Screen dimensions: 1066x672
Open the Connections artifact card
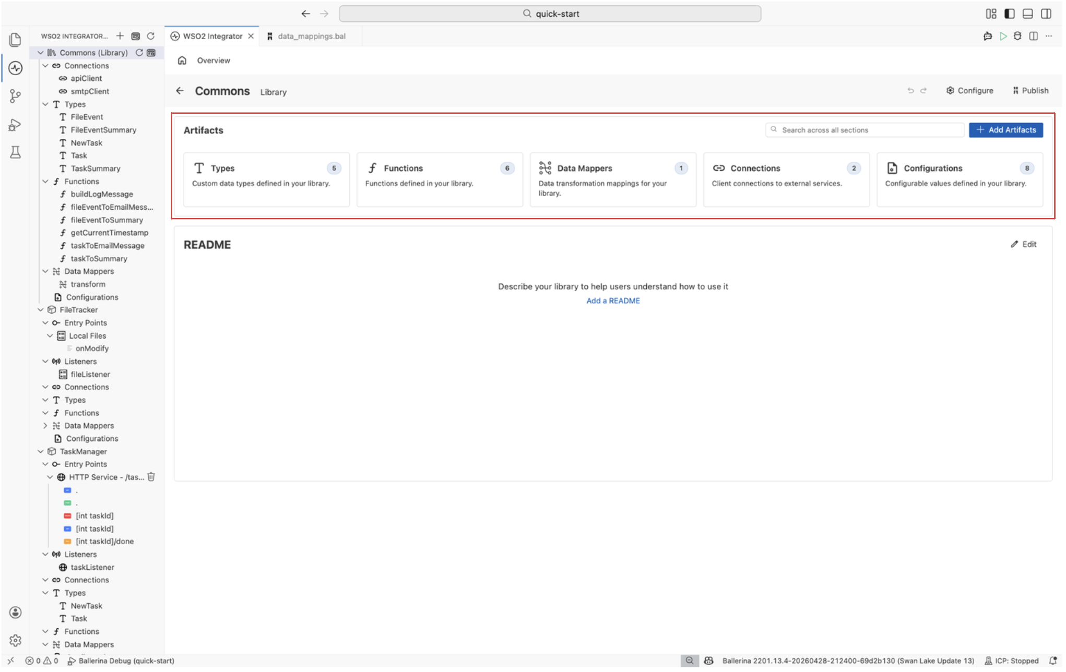786,179
